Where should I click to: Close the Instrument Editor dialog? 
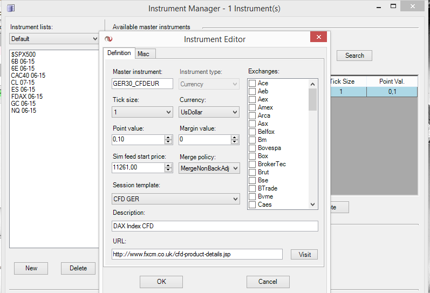point(318,37)
